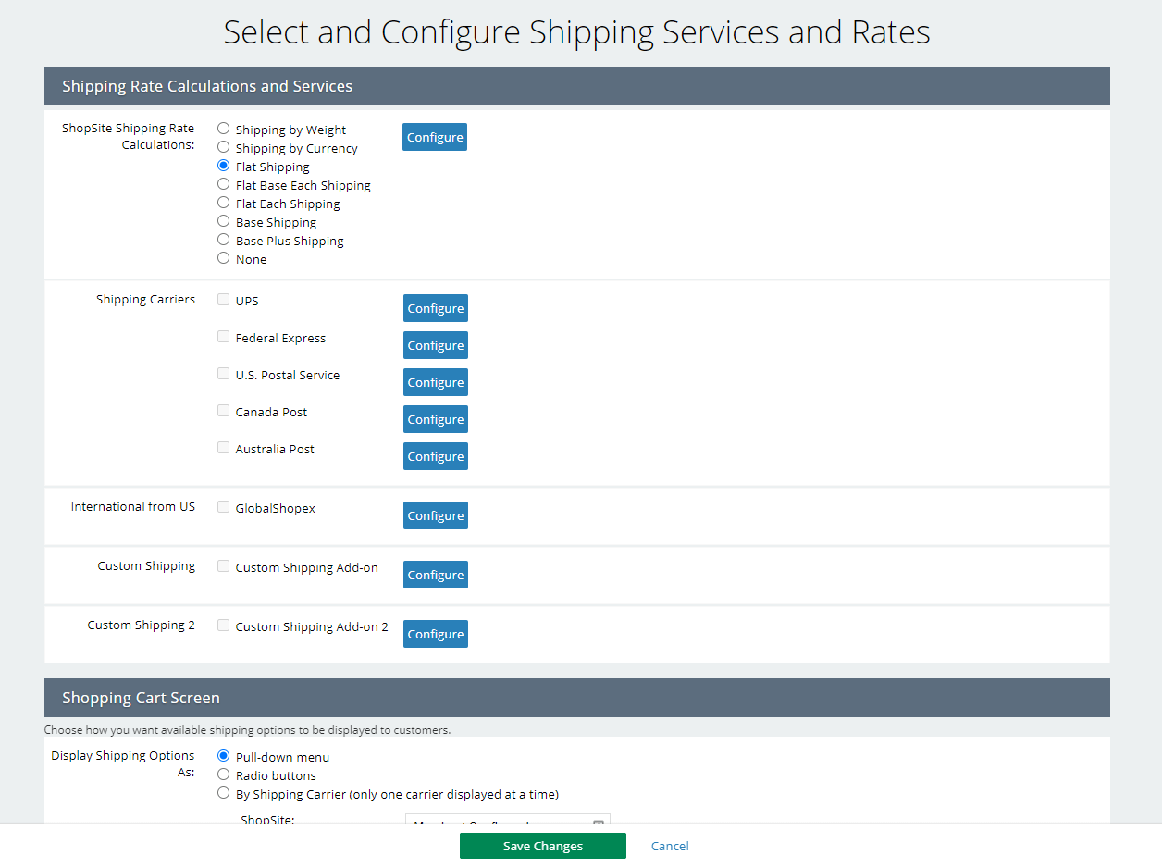
Task: Select the Shipping by Weight radio button
Action: pyautogui.click(x=223, y=129)
